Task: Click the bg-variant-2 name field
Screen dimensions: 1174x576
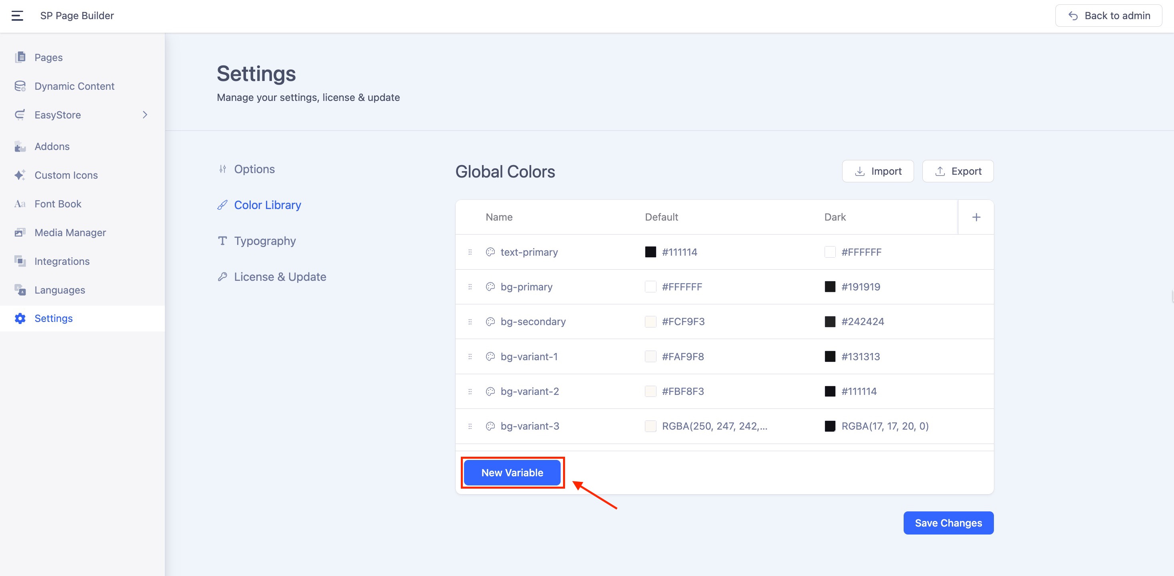Action: pos(529,391)
